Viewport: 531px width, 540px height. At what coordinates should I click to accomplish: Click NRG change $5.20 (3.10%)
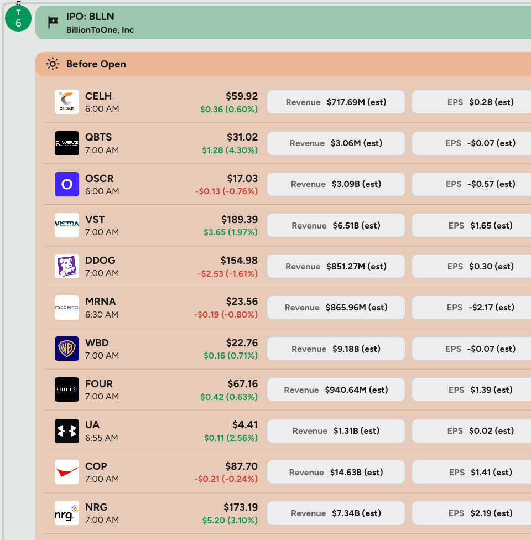[x=230, y=520]
